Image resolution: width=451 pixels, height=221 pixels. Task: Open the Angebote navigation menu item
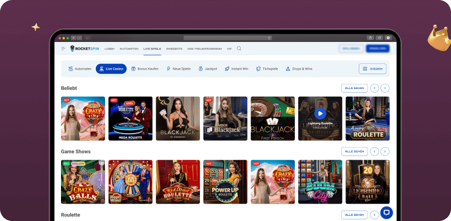tap(174, 49)
